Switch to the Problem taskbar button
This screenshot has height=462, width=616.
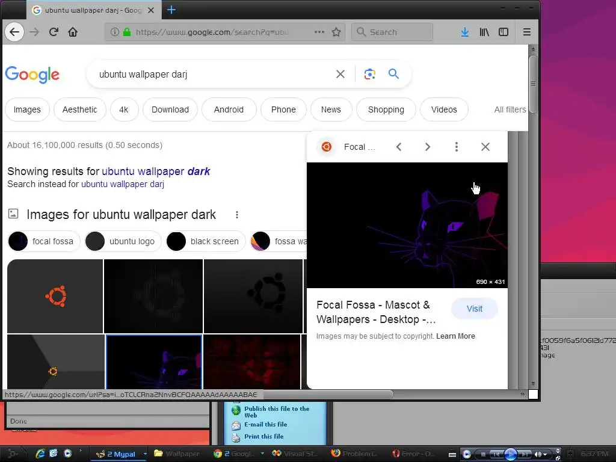[x=354, y=454]
